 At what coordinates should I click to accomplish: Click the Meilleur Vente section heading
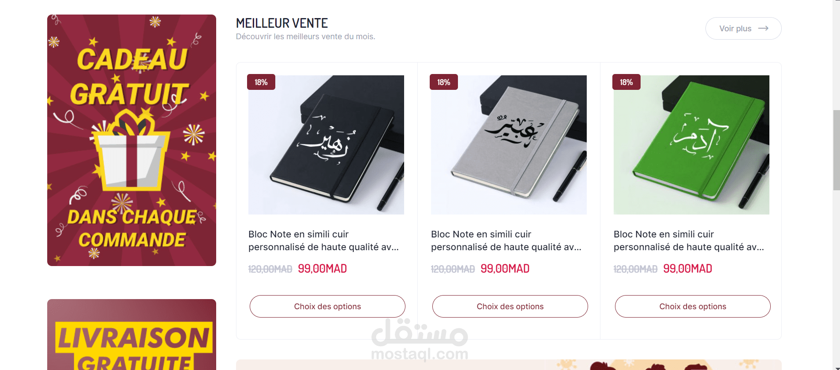(x=282, y=23)
